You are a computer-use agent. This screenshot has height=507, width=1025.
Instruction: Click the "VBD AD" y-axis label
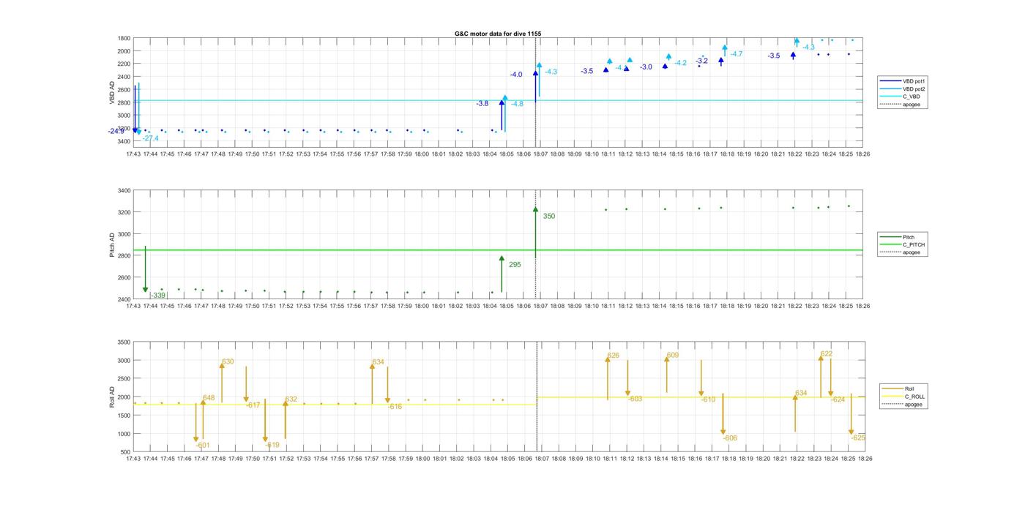113,91
